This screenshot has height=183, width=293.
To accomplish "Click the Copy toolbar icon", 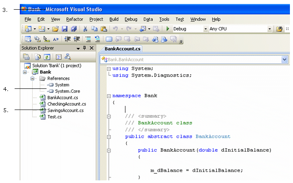I will click(x=94, y=29).
